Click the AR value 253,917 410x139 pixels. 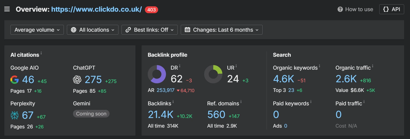pos(165,90)
